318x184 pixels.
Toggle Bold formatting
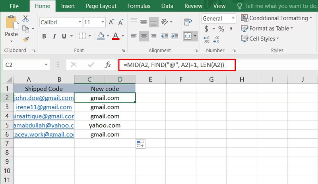click(x=44, y=36)
